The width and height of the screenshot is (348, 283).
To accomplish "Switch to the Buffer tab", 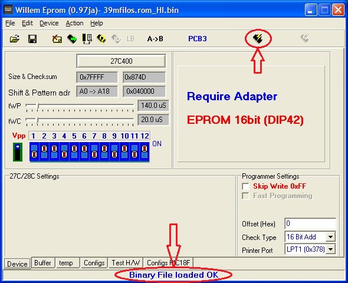I will pos(42,263).
